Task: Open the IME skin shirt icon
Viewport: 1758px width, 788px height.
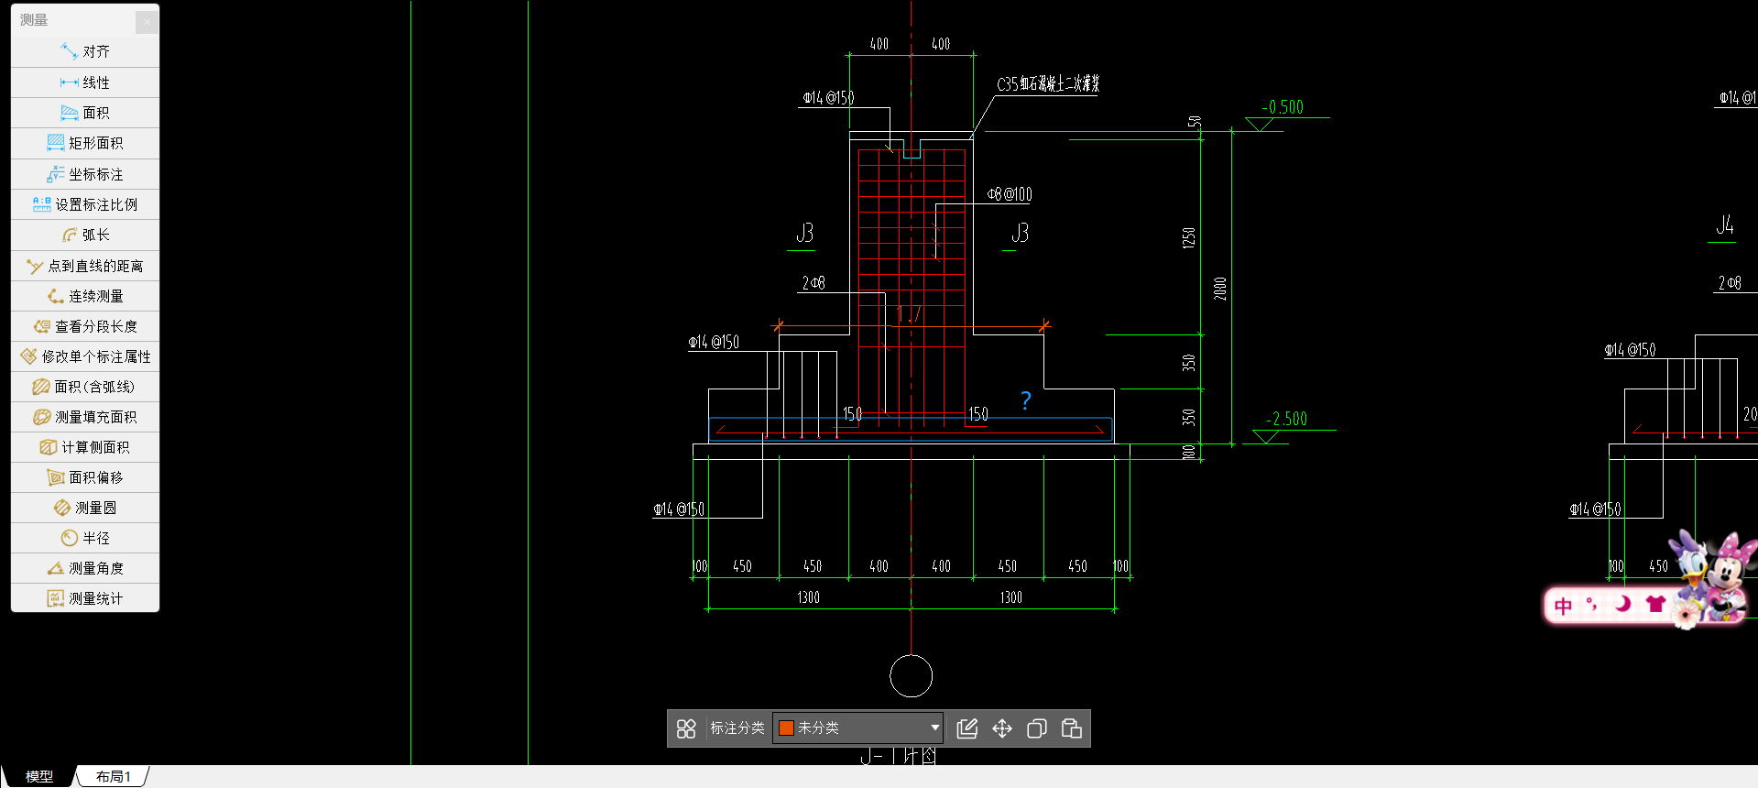Action: (1654, 604)
